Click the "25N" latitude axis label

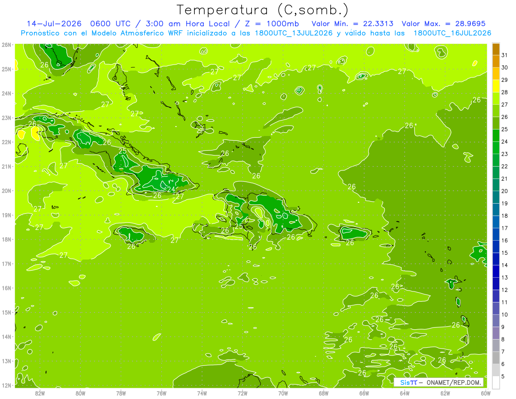click(x=6, y=69)
